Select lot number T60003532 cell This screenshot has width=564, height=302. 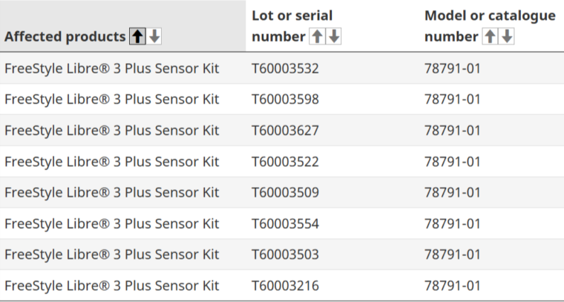pos(286,68)
